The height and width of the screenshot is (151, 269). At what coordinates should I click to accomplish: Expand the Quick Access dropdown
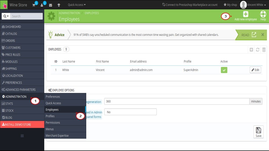[x=77, y=5]
